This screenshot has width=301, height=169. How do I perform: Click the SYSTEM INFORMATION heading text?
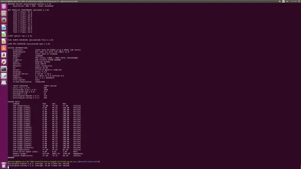pyautogui.click(x=18, y=48)
